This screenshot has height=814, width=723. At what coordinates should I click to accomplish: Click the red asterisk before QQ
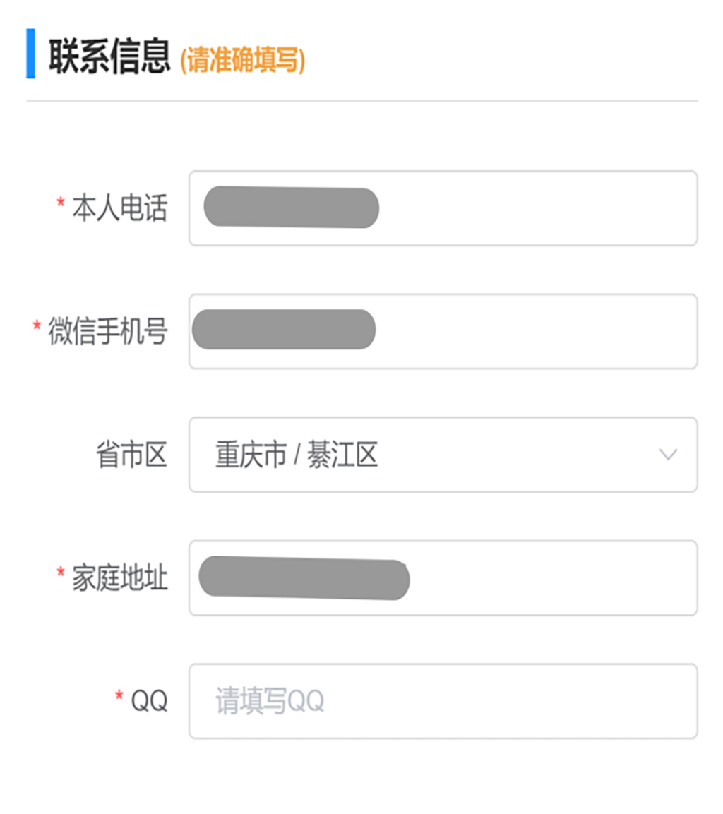(119, 697)
